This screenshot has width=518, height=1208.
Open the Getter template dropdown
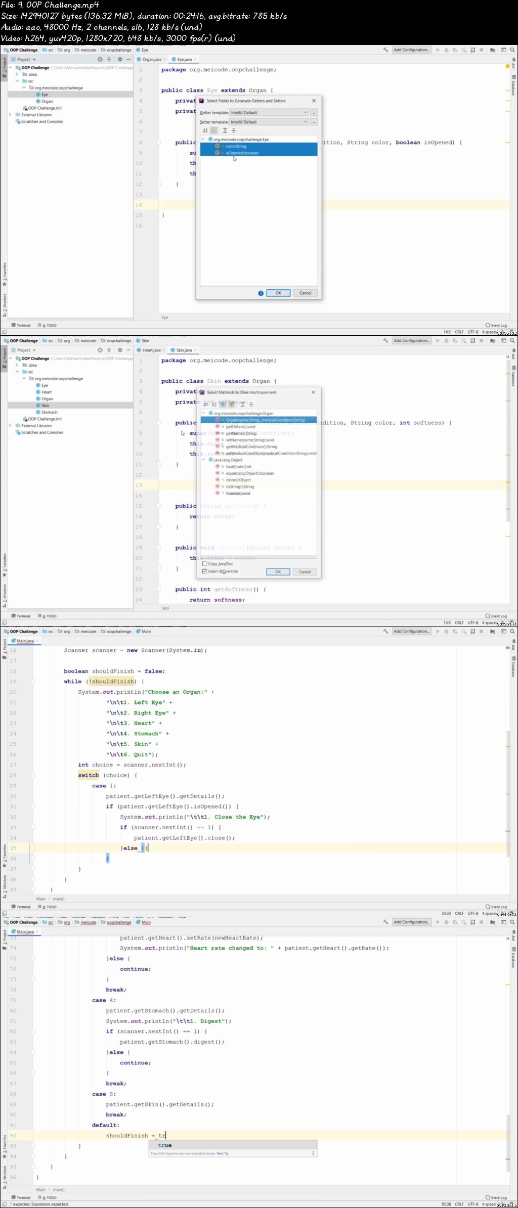click(x=269, y=113)
